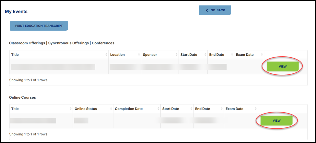
Task: Sort classroom table by Location
Action: pos(125,54)
